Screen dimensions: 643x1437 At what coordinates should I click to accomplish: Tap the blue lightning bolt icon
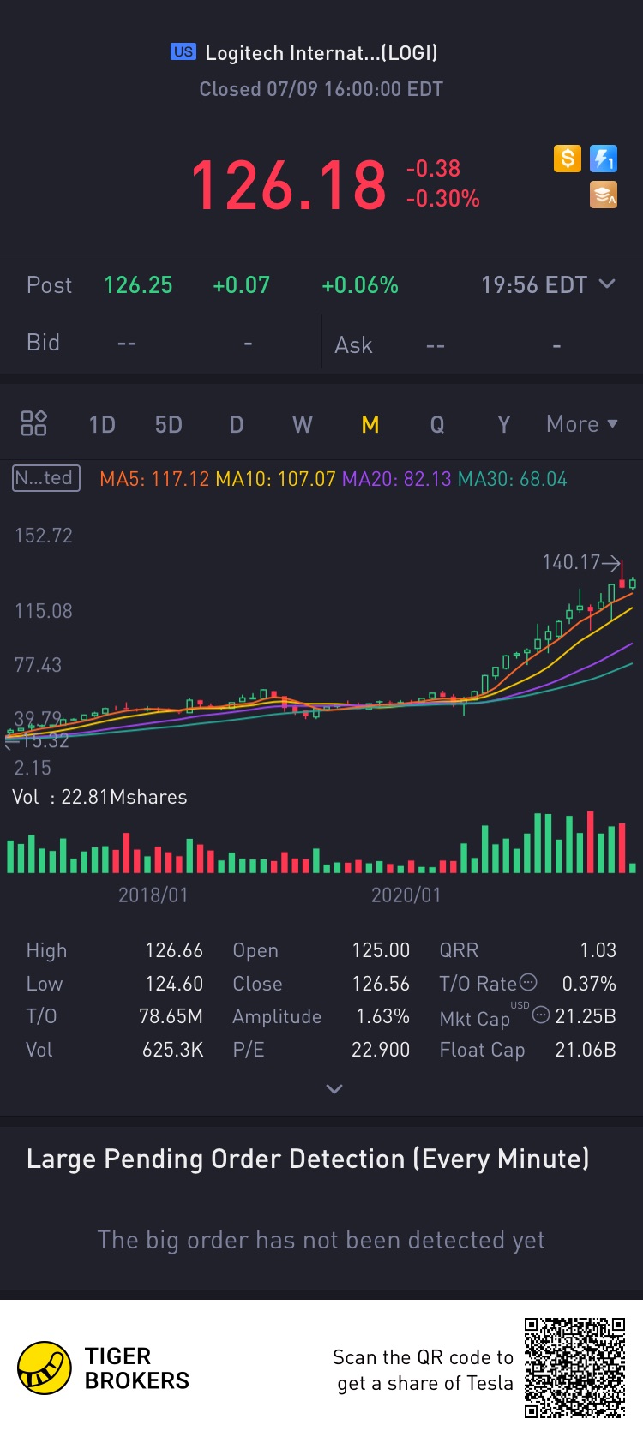coord(604,159)
